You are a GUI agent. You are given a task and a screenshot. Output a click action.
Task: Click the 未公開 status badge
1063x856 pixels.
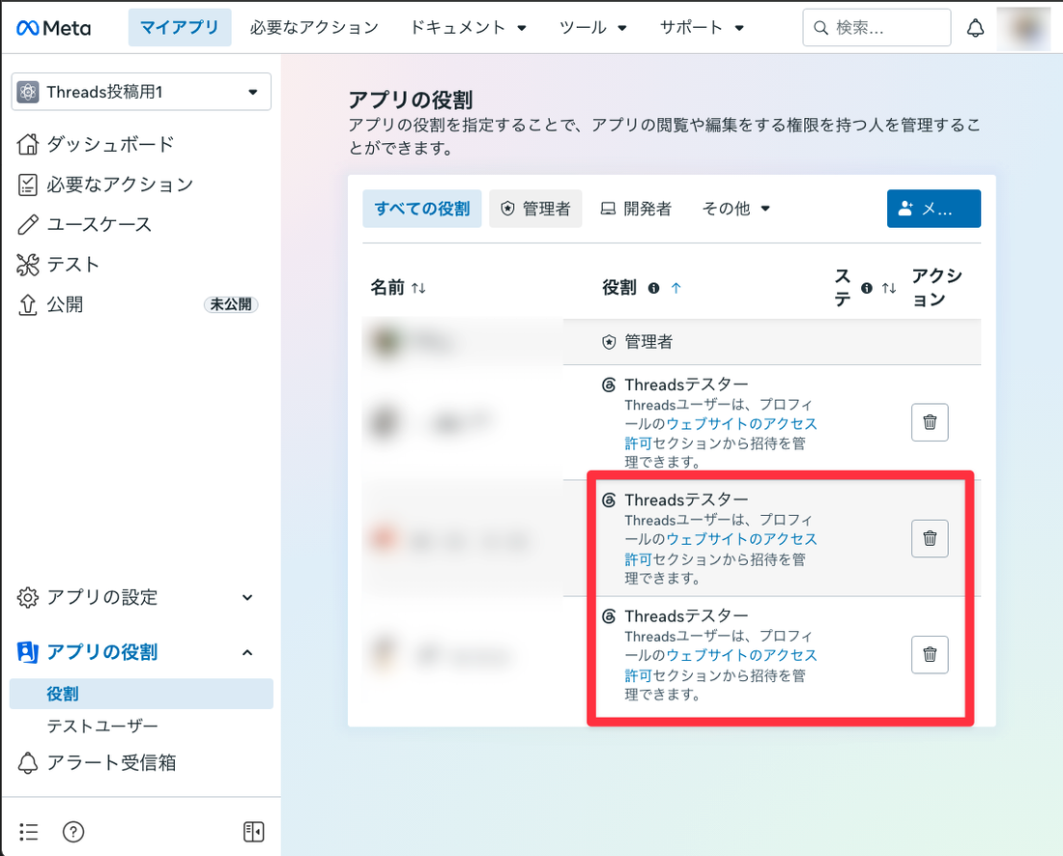pyautogui.click(x=231, y=304)
